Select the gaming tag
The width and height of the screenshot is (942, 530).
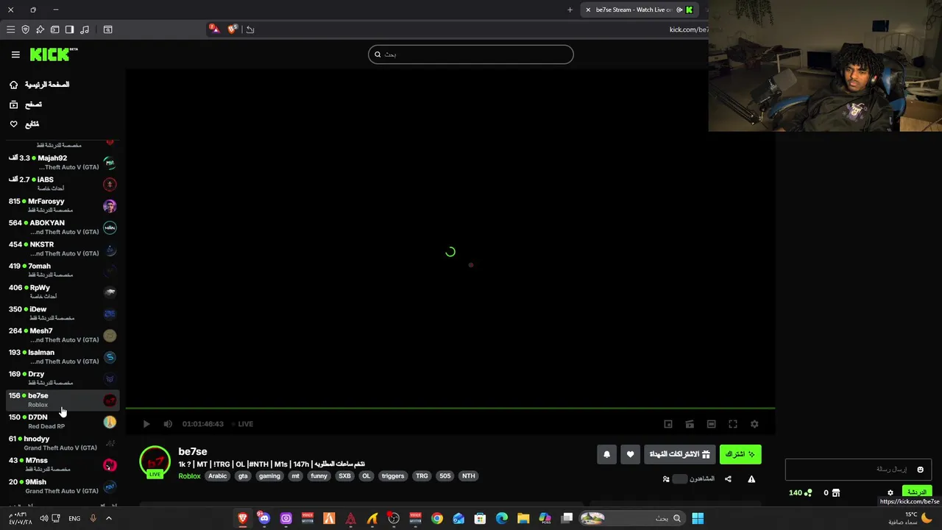coord(269,476)
